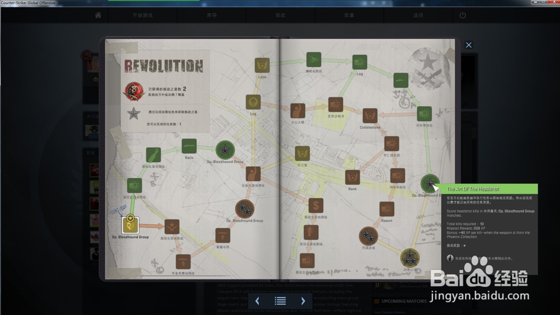
Task: Open the 观战 watch menu
Action: [x=281, y=15]
